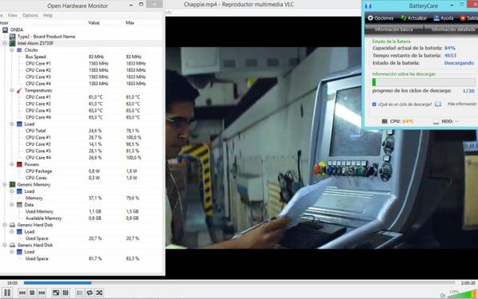478x299 pixels.
Task: Pause the VLC video playback
Action: [7, 293]
